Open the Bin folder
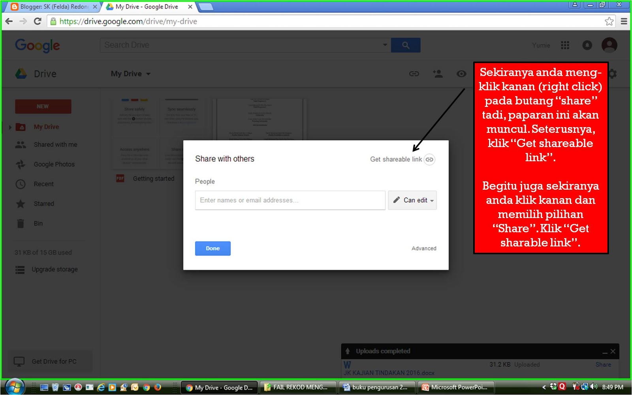The height and width of the screenshot is (395, 632). click(x=38, y=224)
